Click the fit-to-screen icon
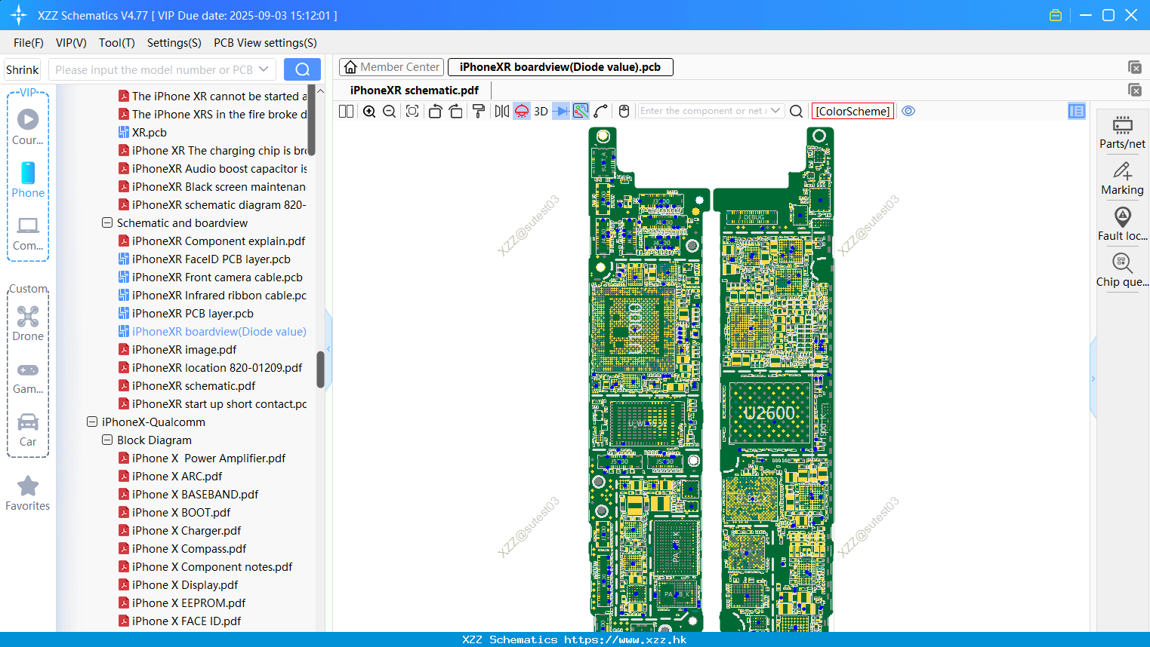The height and width of the screenshot is (647, 1150). click(412, 111)
